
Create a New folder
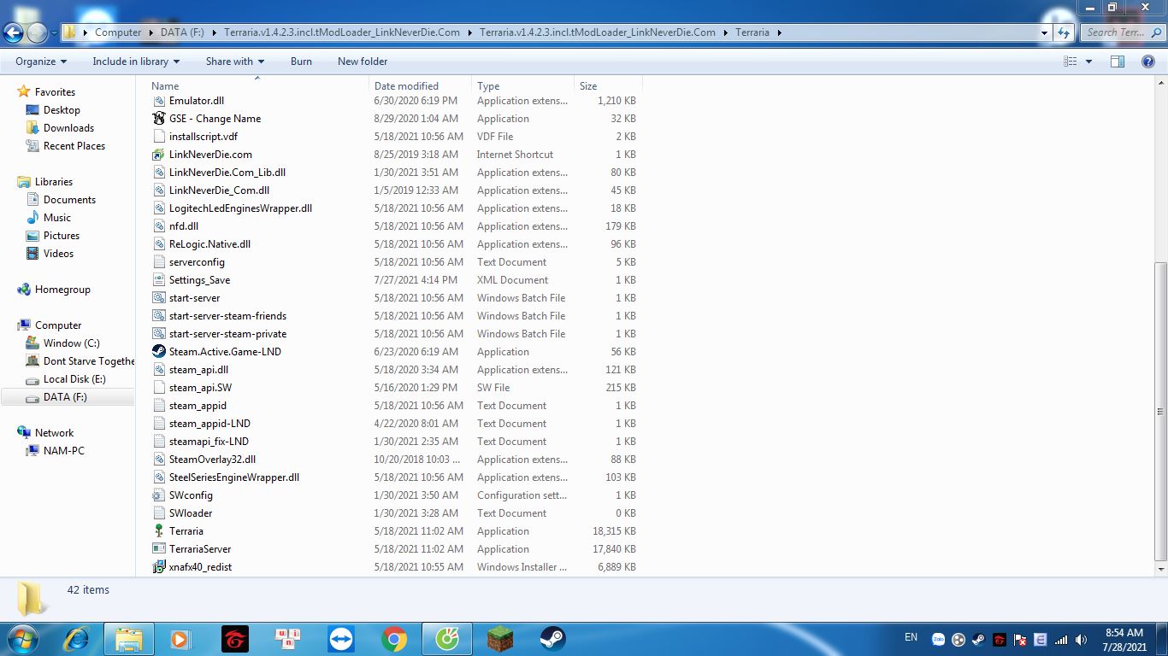(x=363, y=61)
